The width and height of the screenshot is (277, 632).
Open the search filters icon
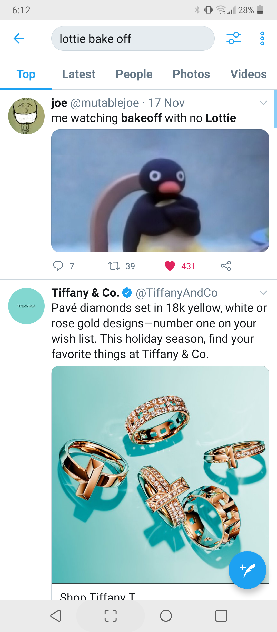[234, 38]
